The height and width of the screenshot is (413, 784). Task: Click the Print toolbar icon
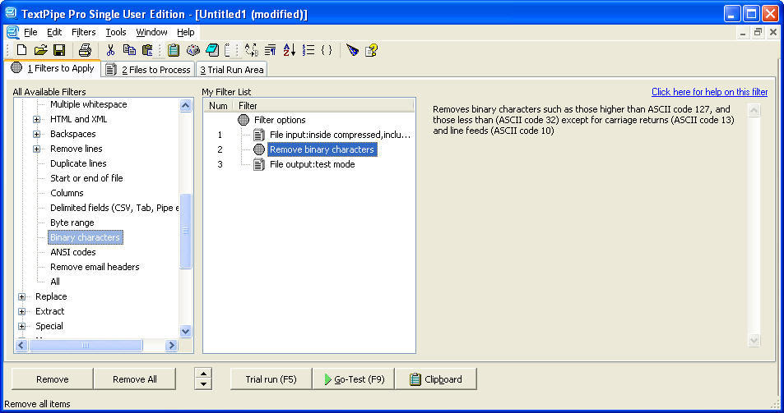pyautogui.click(x=84, y=50)
